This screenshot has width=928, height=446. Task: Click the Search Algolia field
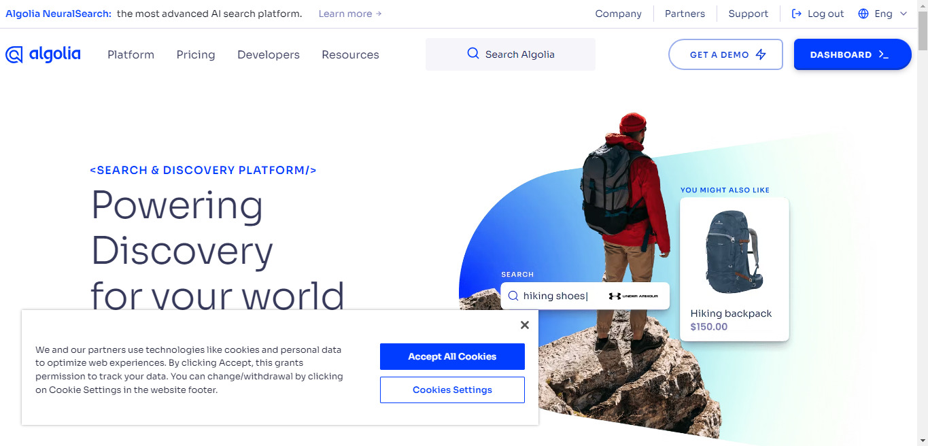coord(511,54)
